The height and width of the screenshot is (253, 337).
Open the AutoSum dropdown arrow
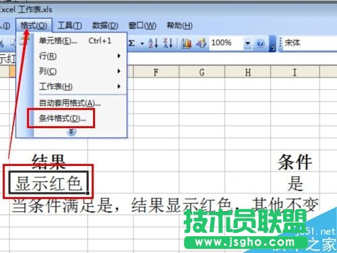(142, 43)
